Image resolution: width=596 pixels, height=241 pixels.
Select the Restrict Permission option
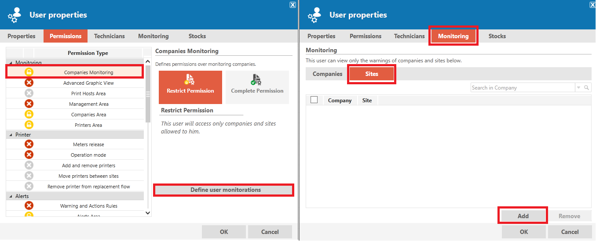190,87
